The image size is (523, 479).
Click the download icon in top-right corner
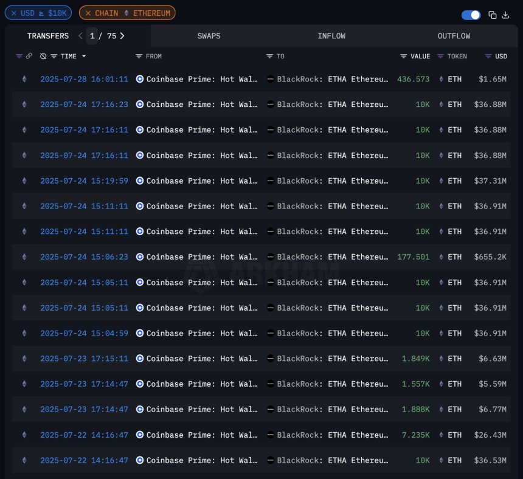coord(506,15)
